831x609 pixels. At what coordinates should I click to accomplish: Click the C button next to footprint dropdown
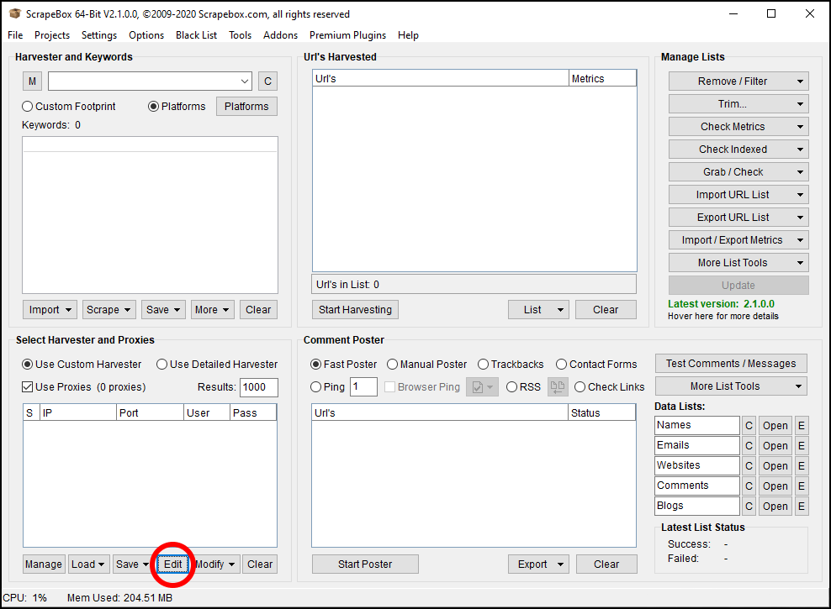pos(267,81)
